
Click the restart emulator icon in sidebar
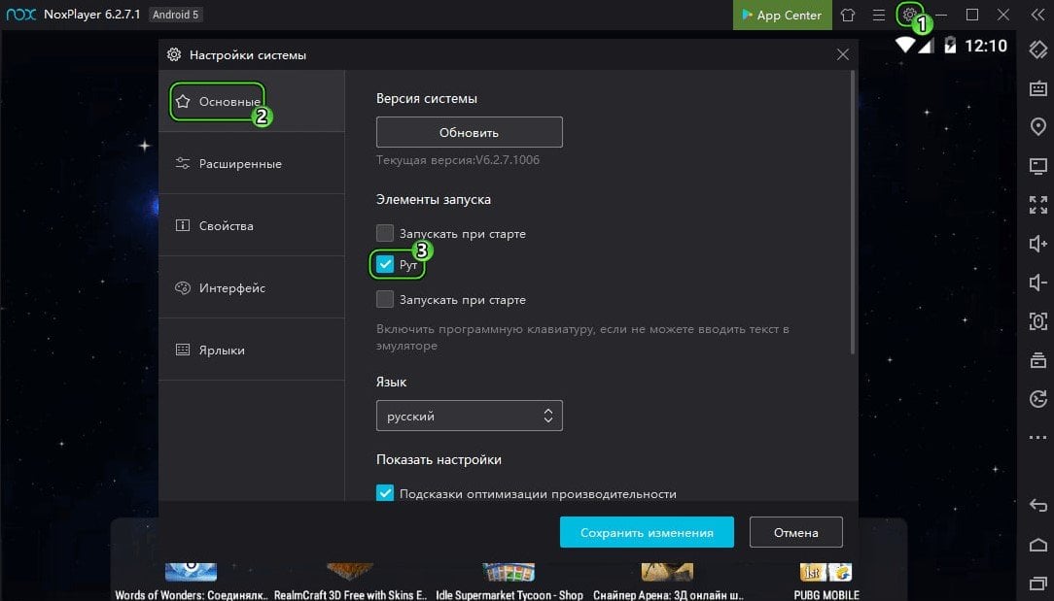(x=1037, y=399)
